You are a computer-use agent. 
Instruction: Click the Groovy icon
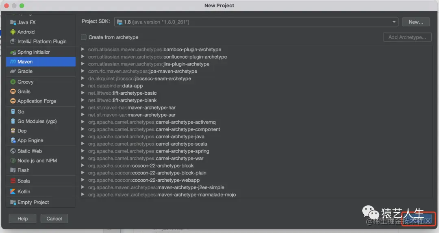click(13, 82)
